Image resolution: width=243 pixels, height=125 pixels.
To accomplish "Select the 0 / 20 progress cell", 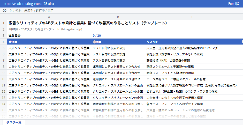I will click(x=118, y=35).
